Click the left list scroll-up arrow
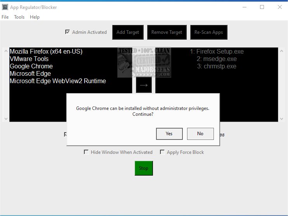Viewport: 288px width, 216px height. [x=6, y=51]
